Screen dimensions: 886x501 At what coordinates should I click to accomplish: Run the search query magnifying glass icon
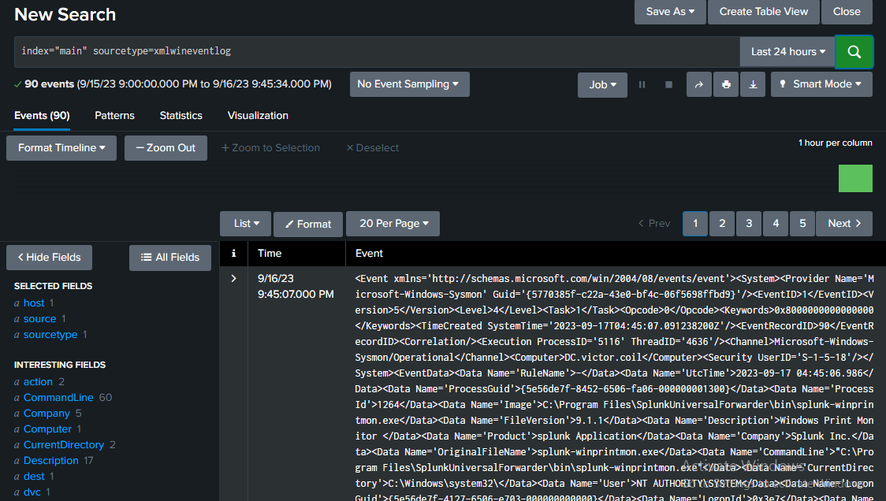(x=854, y=50)
